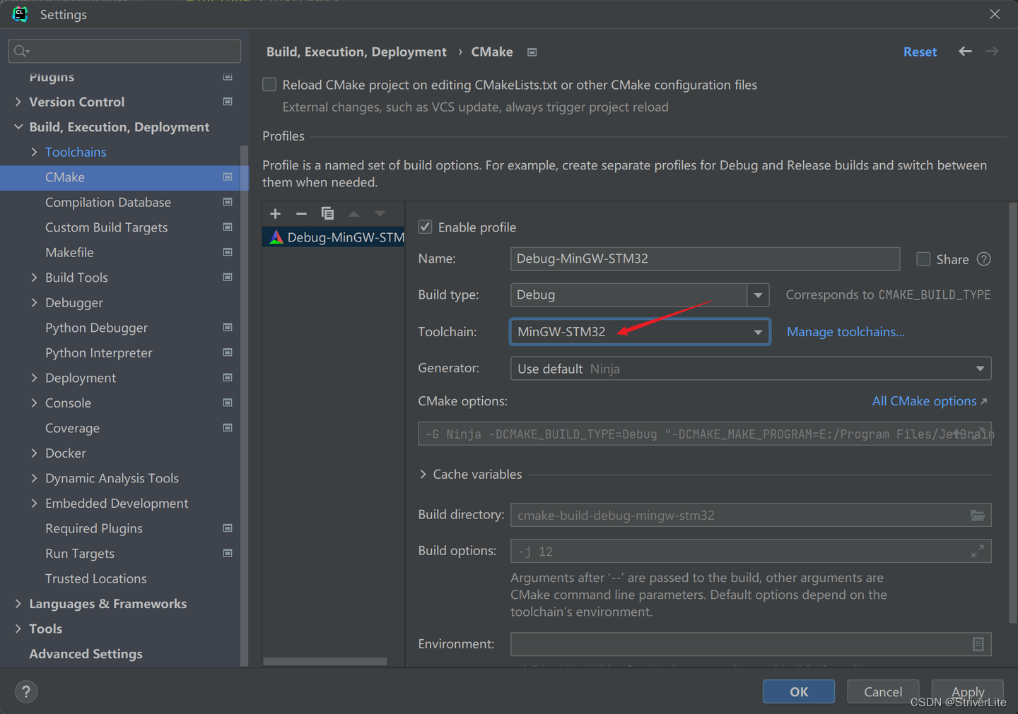Uncheck the Enable profile checkbox
The image size is (1018, 714).
425,227
